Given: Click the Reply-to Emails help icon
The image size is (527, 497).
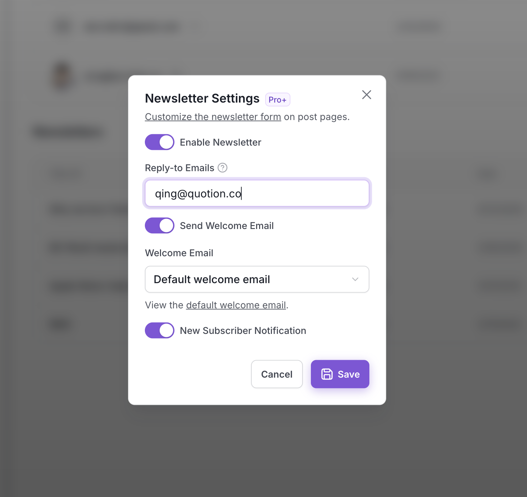Looking at the screenshot, I should click(x=222, y=167).
